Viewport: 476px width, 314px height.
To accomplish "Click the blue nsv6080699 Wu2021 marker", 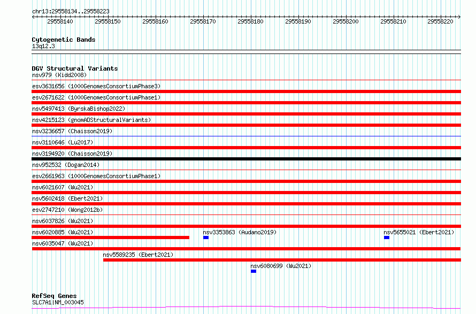I will click(254, 271).
